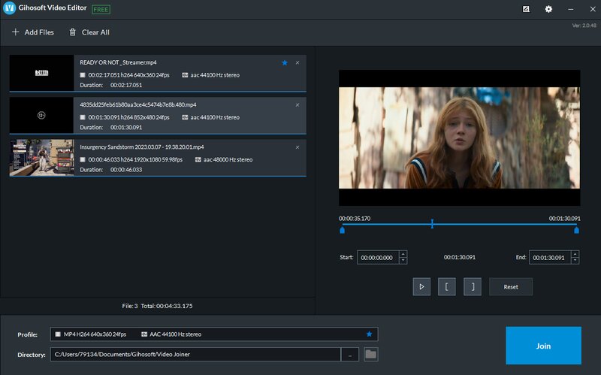The height and width of the screenshot is (375, 601).
Task: Click Insurgency Sandstorm 2023.03.07 filename
Action: (x=142, y=147)
